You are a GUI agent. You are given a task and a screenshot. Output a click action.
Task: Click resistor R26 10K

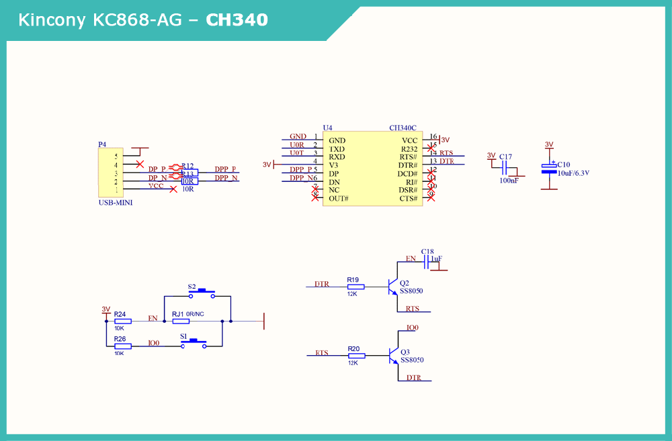pos(123,346)
